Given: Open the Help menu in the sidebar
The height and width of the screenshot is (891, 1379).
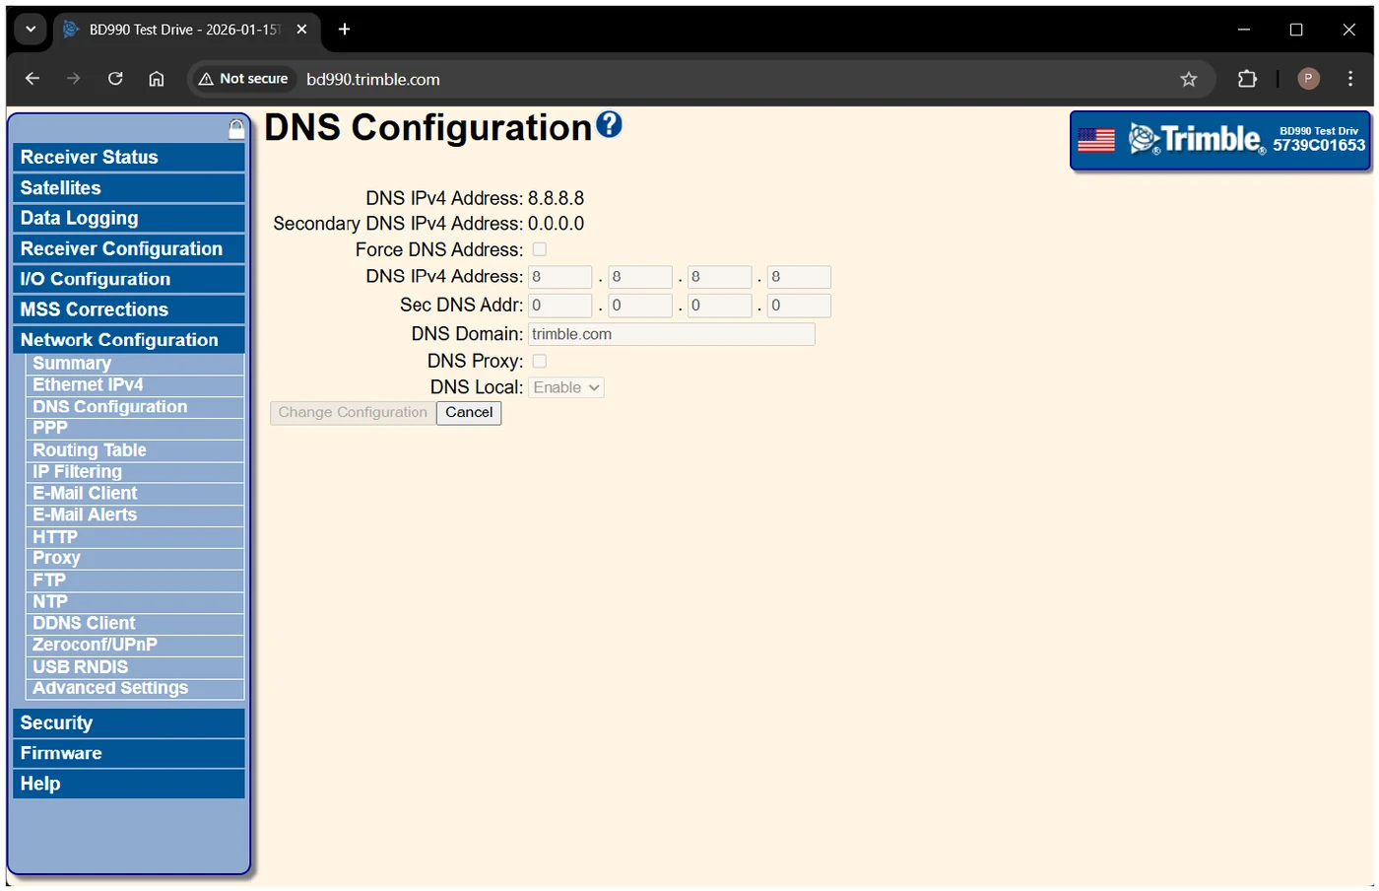Looking at the screenshot, I should [129, 785].
